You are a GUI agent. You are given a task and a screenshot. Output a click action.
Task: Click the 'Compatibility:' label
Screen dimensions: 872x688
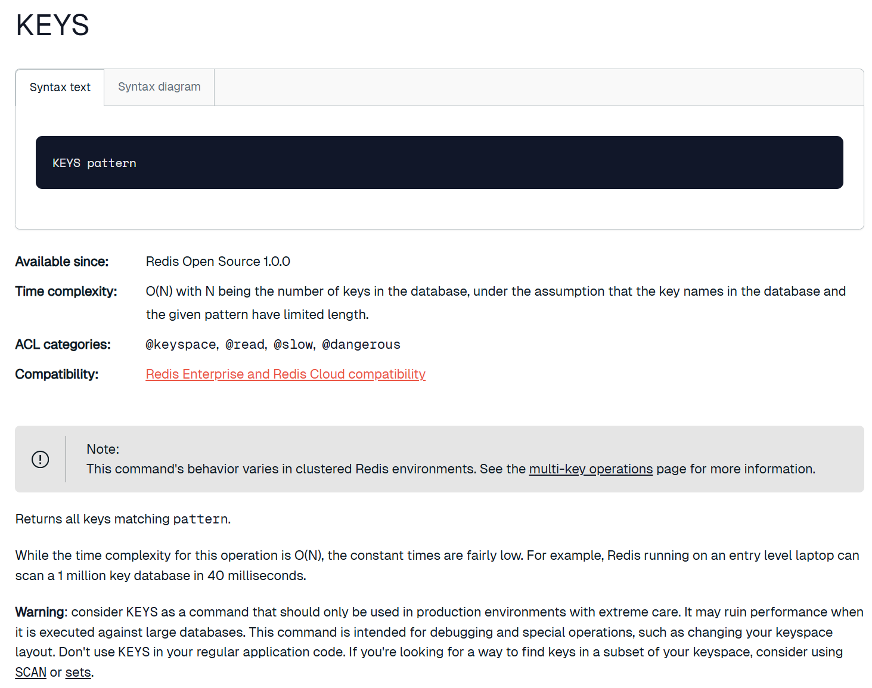57,374
